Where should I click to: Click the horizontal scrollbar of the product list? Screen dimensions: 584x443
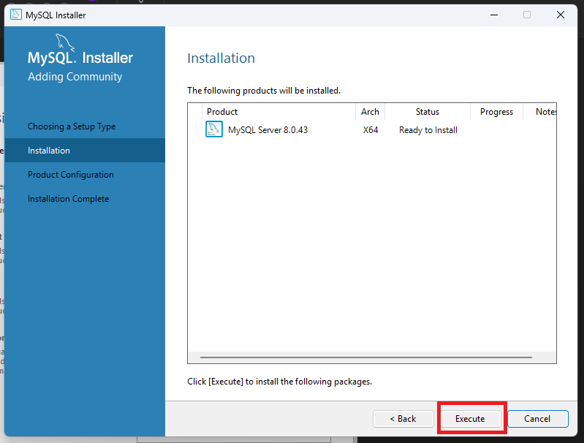tap(366, 357)
